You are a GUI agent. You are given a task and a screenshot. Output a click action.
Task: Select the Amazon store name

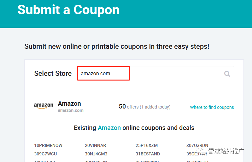69,103
